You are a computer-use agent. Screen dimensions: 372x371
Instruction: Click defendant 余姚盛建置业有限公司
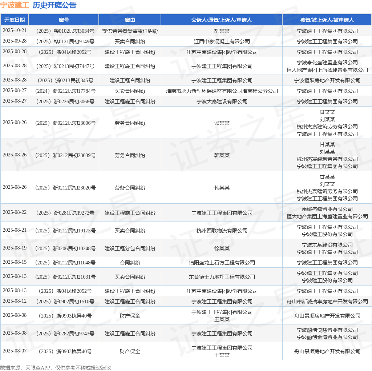327,209
